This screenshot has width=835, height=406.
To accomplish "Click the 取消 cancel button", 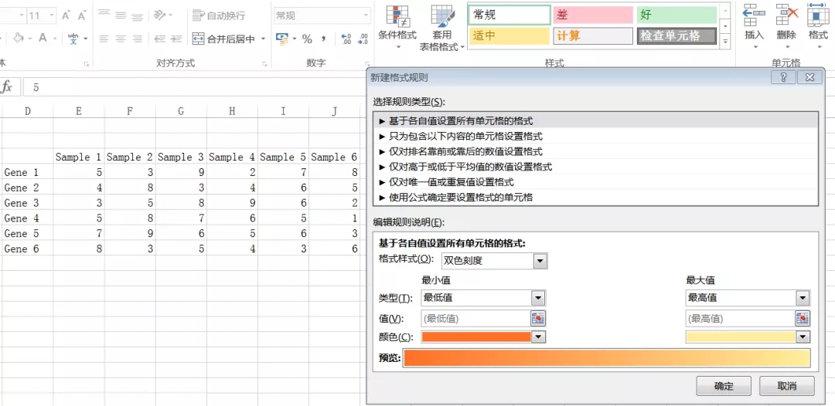I will click(x=786, y=386).
